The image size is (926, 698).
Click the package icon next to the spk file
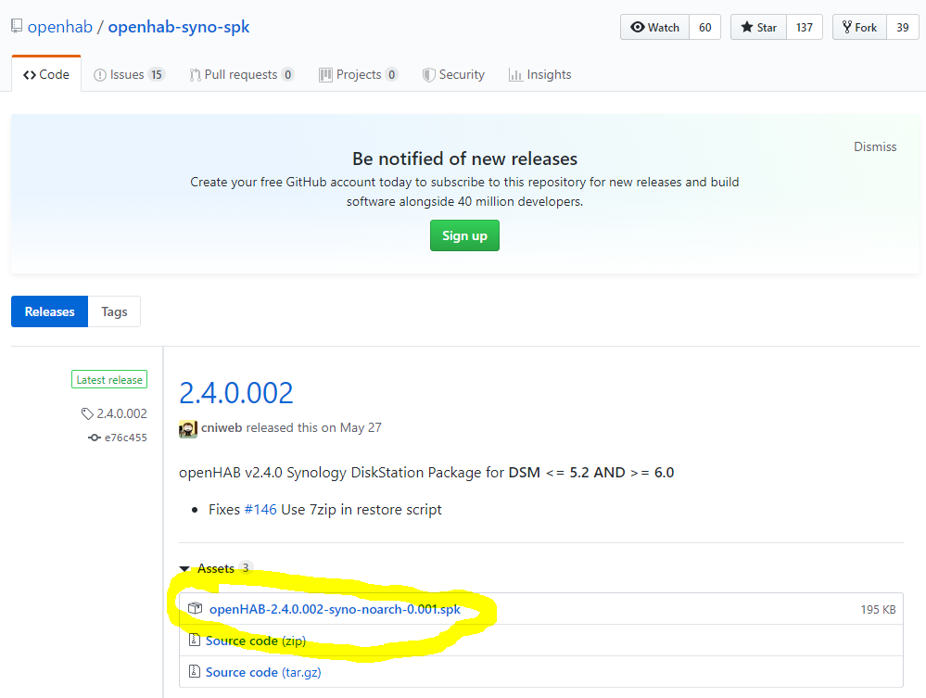point(195,609)
